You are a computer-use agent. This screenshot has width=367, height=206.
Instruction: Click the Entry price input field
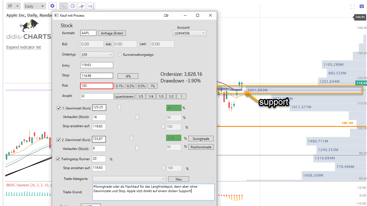pos(96,65)
